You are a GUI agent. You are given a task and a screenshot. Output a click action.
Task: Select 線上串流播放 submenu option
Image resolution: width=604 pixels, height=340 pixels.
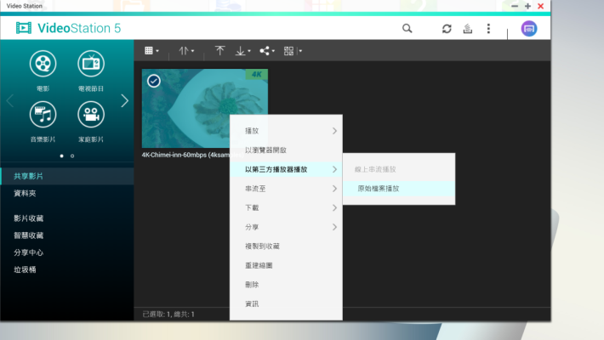[399, 169]
